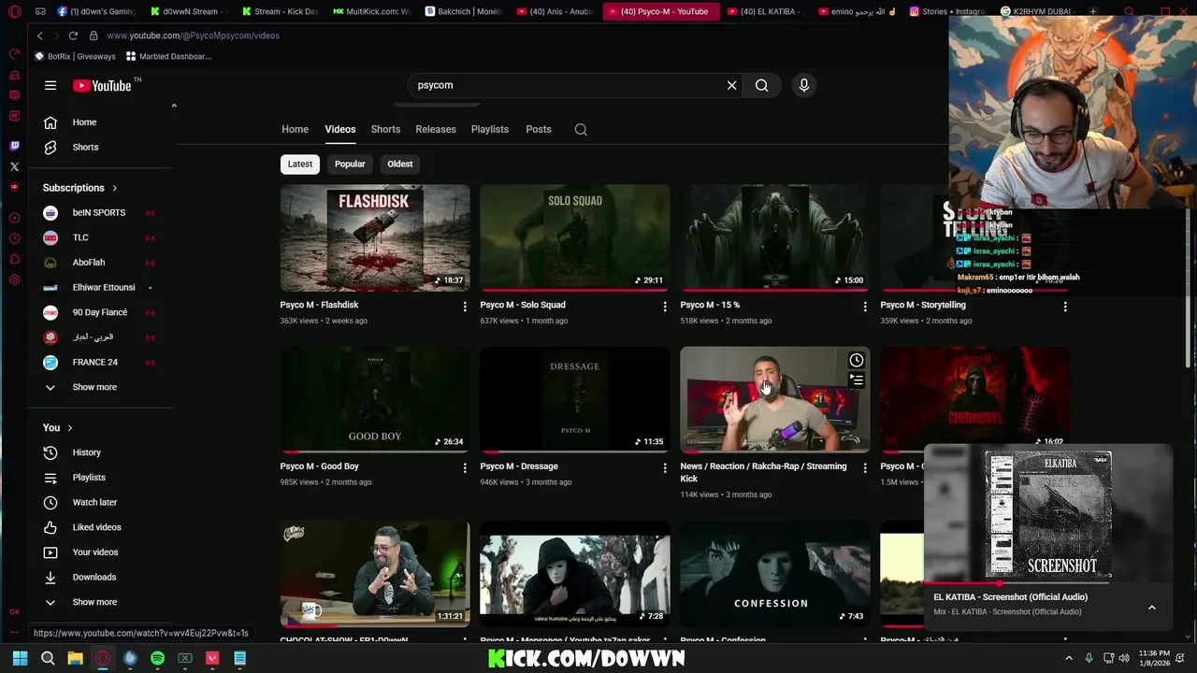Show hidden system tray icons
This screenshot has width=1197, height=673.
click(1069, 658)
